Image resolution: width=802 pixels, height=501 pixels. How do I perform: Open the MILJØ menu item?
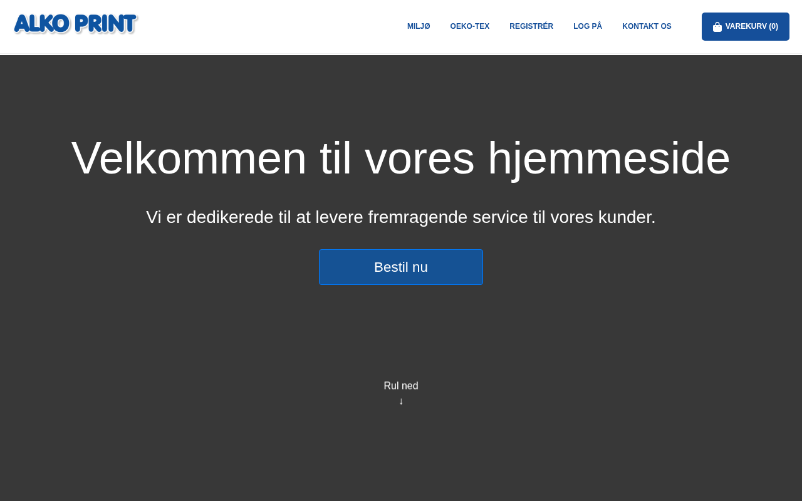[x=419, y=26]
